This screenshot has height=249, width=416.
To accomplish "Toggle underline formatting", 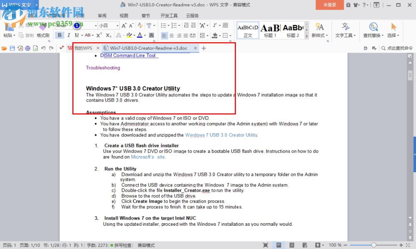I will tap(77, 35).
